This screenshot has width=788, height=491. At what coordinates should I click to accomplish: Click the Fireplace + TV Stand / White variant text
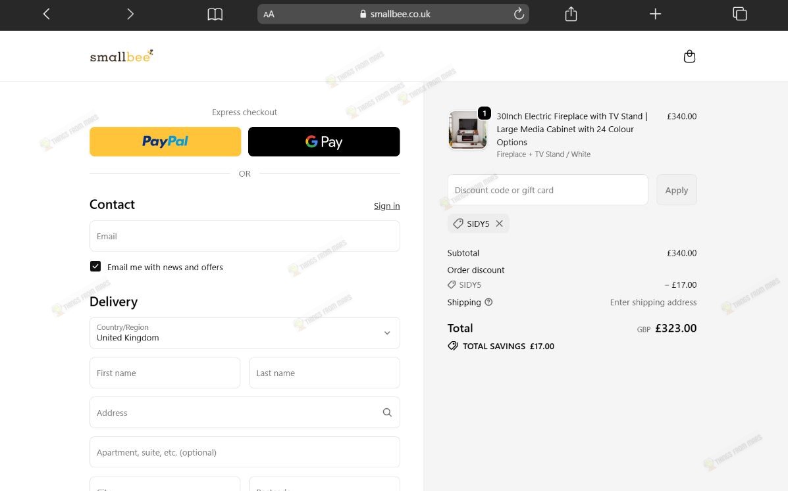click(x=543, y=154)
